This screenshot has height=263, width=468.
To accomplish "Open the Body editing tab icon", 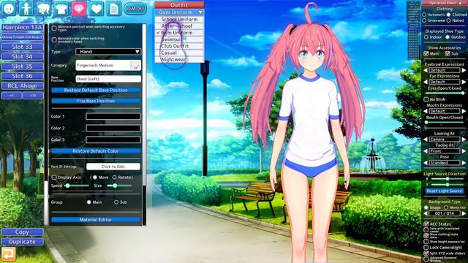I will pyautogui.click(x=26, y=9).
